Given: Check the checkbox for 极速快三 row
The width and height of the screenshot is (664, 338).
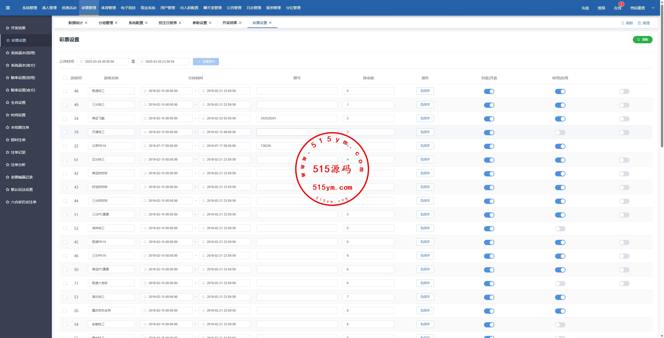Looking at the screenshot, I should [65, 91].
